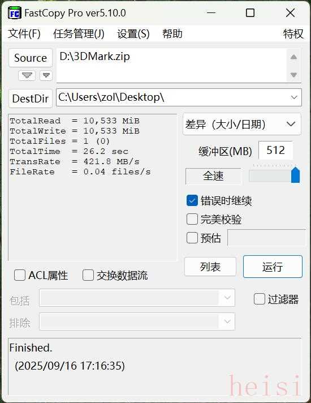The width and height of the screenshot is (311, 403).
Task: Click the 运行 button
Action: pos(273,267)
